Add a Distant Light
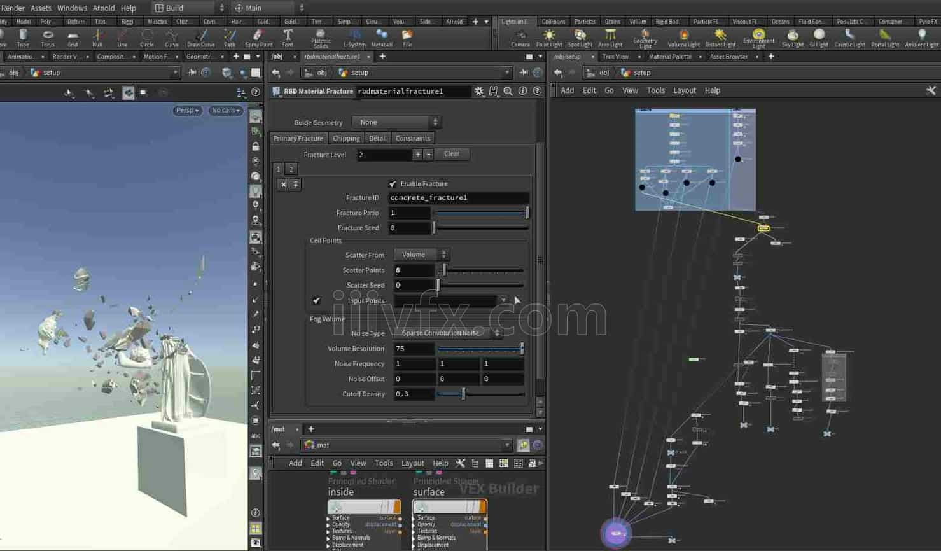The width and height of the screenshot is (941, 551). coord(720,38)
